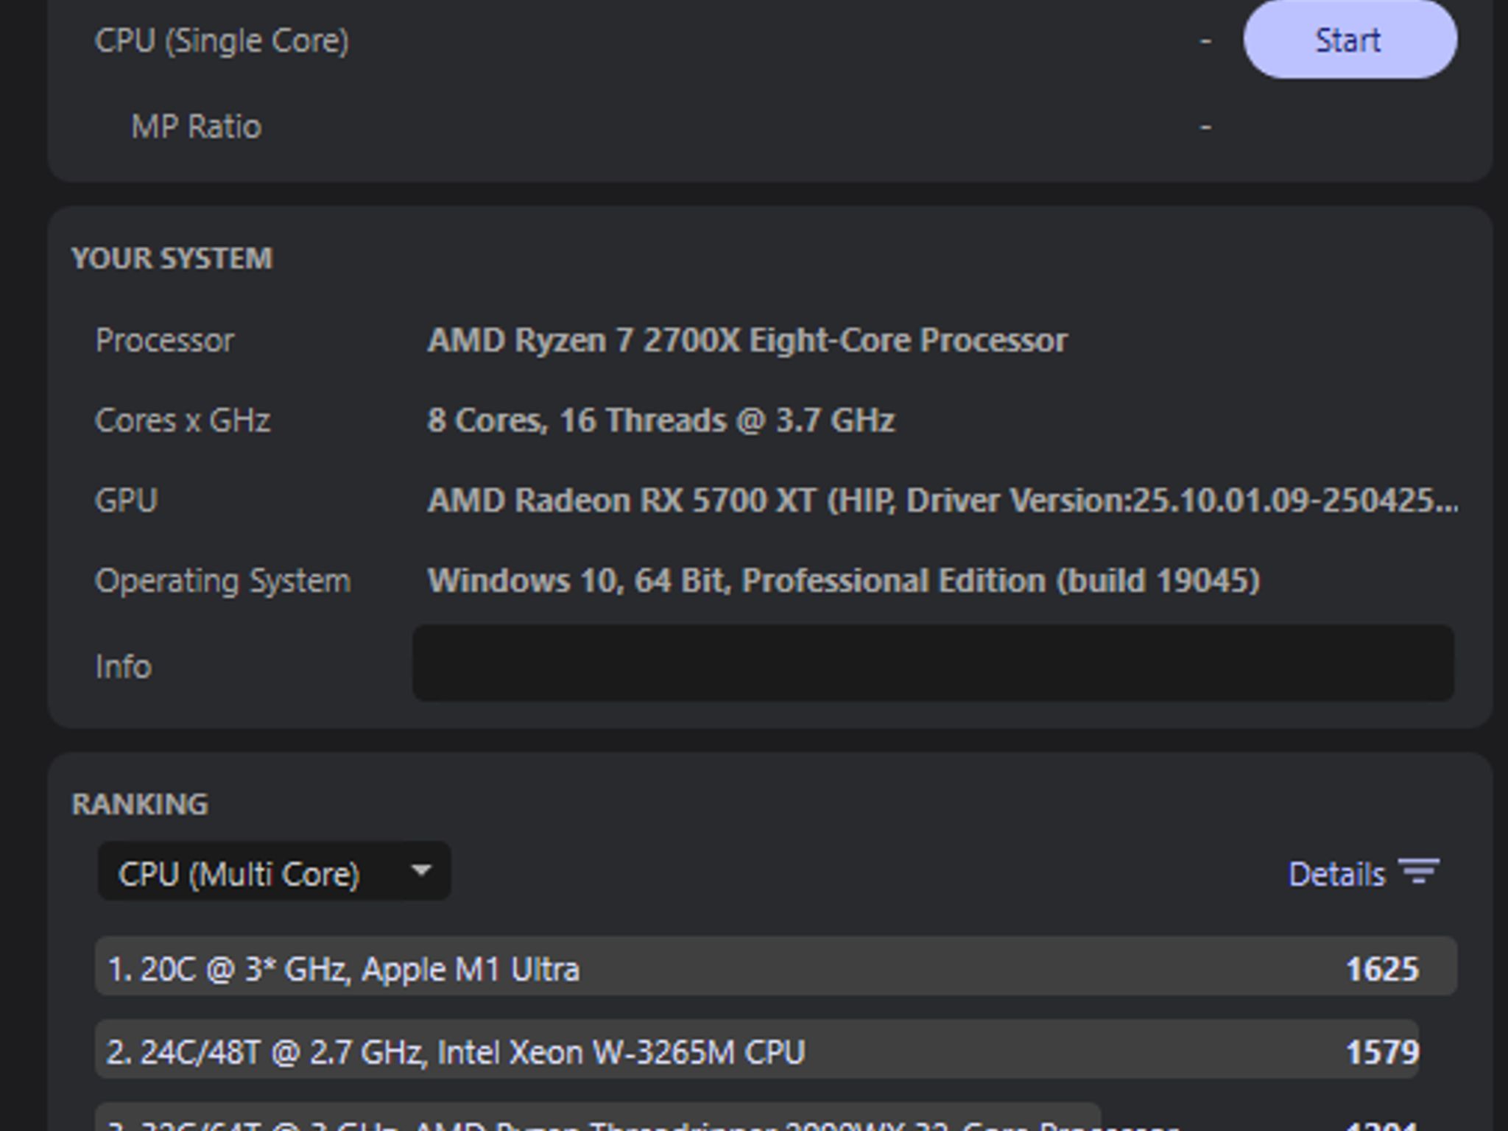Select the Apple M1 Ultra ranking entry
This screenshot has width=1508, height=1131.
pos(776,967)
